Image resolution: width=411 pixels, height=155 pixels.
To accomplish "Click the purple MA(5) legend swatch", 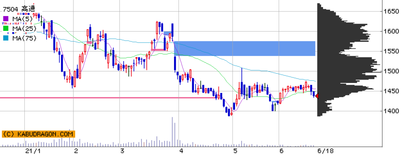I will (6, 19).
